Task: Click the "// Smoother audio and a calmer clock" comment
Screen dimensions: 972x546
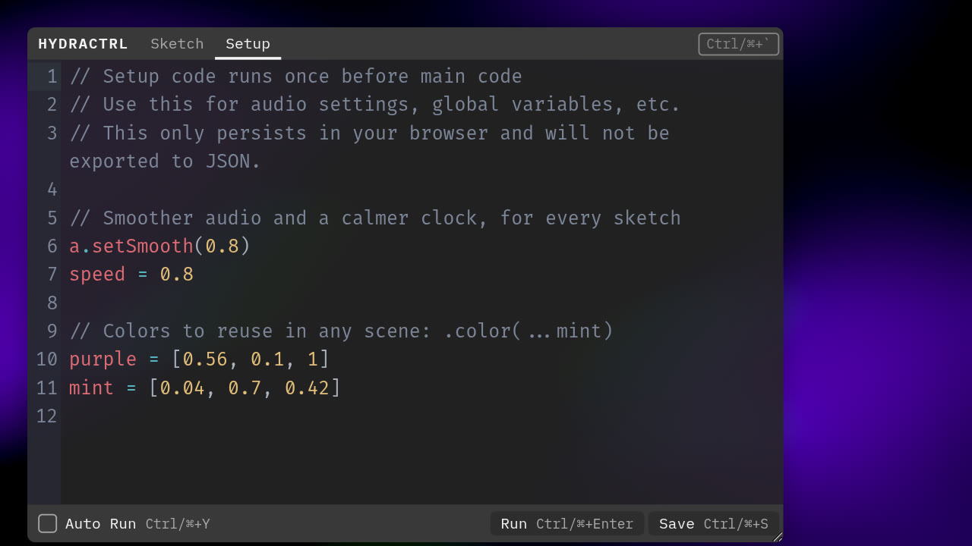Action: [x=375, y=218]
